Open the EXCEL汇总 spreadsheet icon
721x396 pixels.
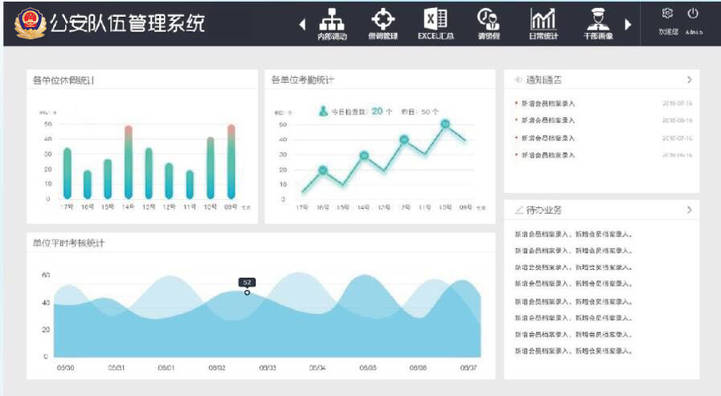pos(436,19)
